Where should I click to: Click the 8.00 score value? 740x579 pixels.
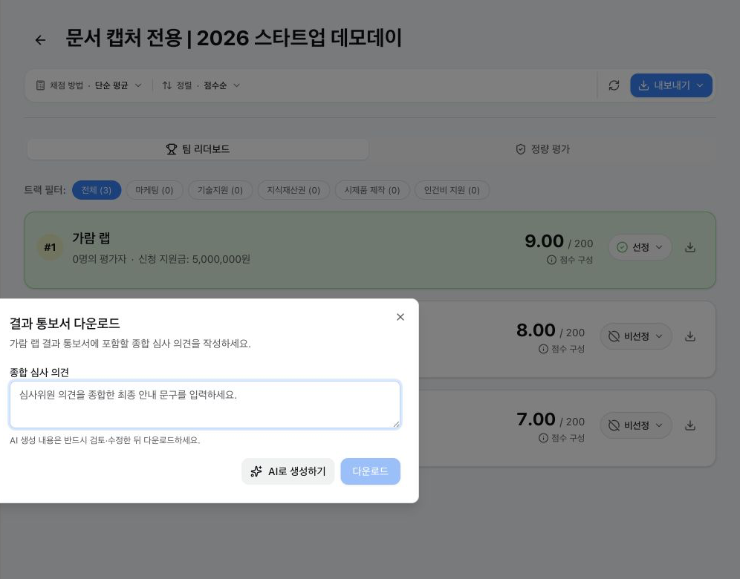click(x=536, y=330)
